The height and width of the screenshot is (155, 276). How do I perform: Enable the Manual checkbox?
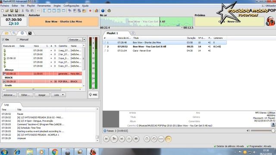pos(18,40)
